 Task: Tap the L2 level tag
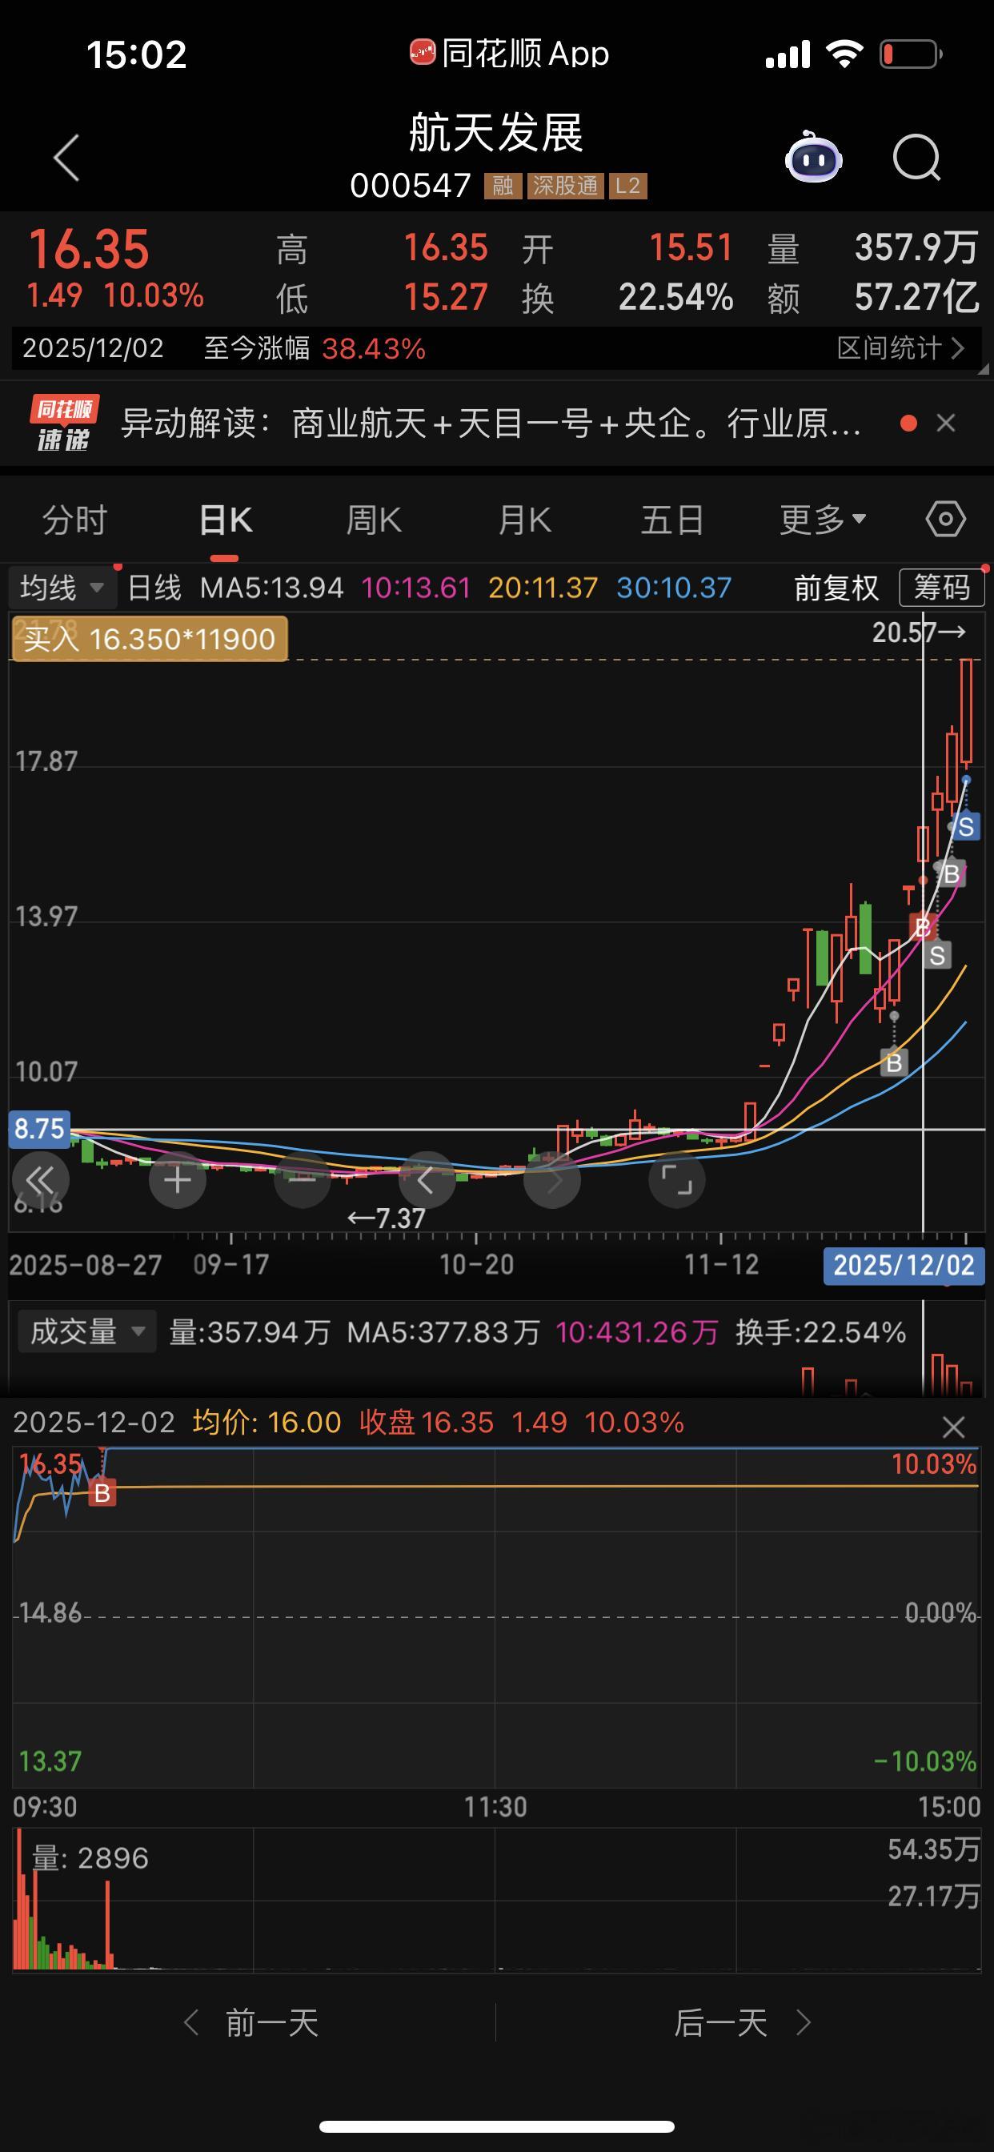(628, 186)
